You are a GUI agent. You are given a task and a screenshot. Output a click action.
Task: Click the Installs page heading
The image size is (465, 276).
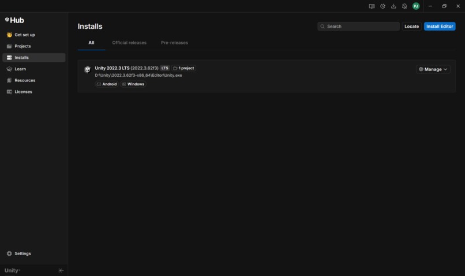[x=90, y=27]
